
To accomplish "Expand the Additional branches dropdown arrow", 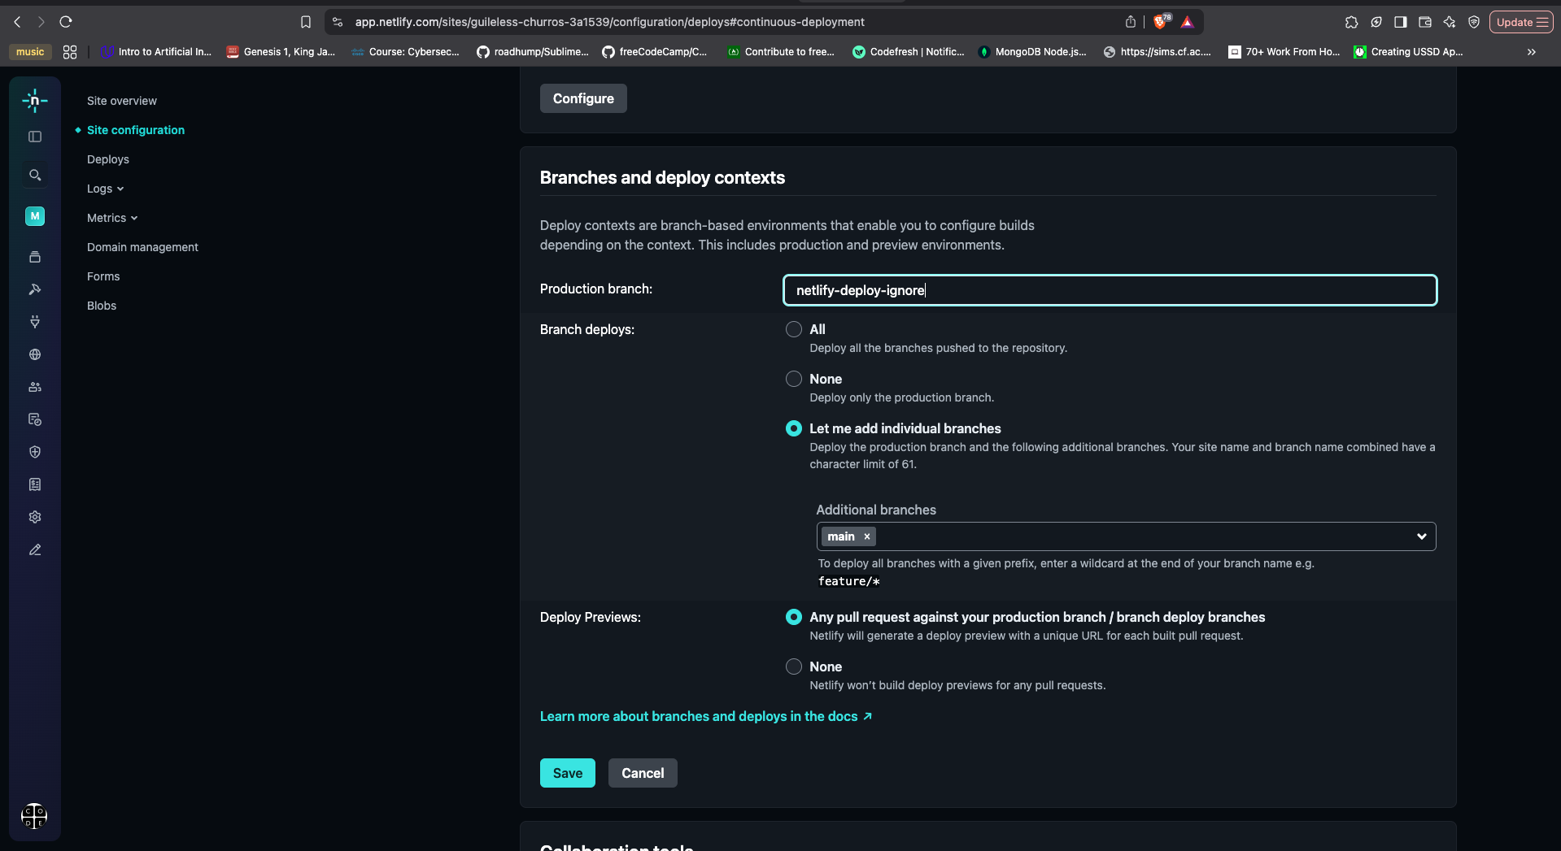I will point(1421,536).
